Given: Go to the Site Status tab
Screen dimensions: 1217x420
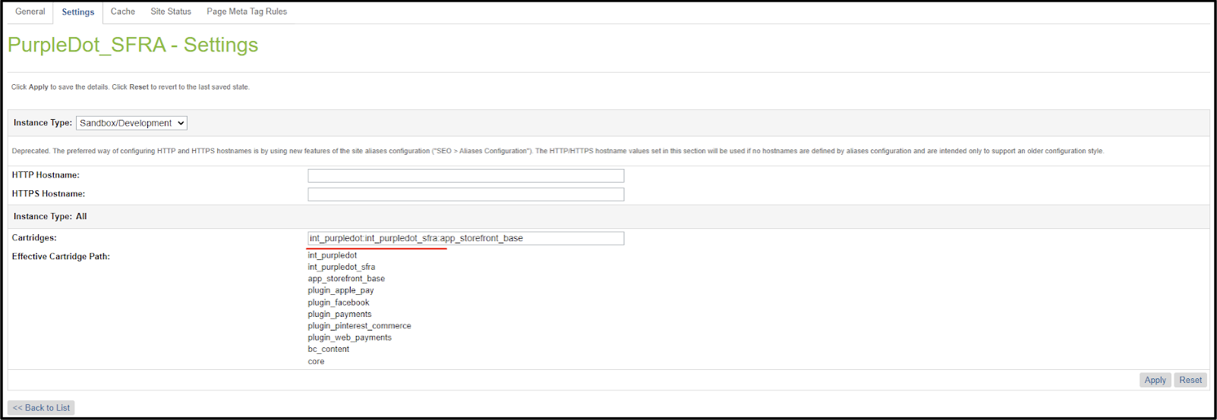Looking at the screenshot, I should (171, 11).
